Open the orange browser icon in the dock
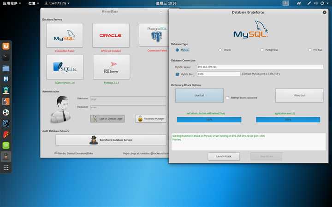 6,46
